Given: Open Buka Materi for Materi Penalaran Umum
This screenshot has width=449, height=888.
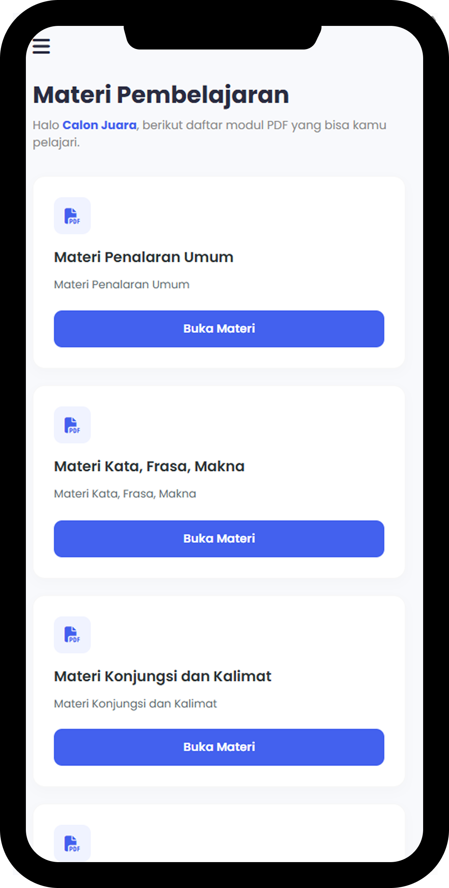Looking at the screenshot, I should (219, 329).
